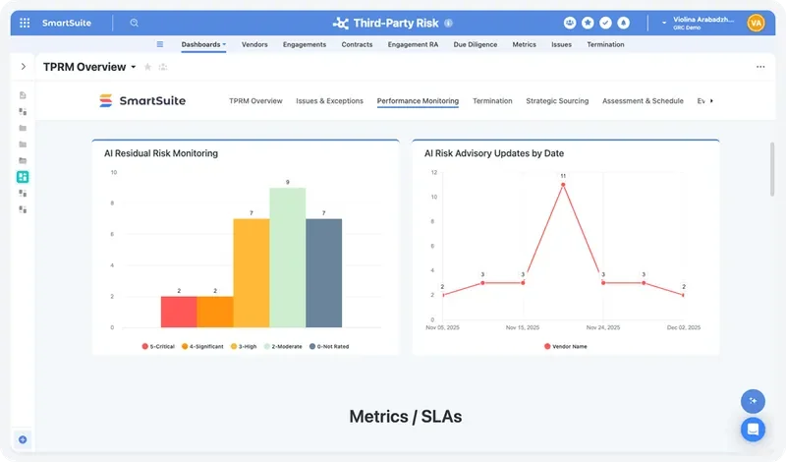The image size is (786, 462).
Task: Click the yellow 3-High bar
Action: coord(252,273)
